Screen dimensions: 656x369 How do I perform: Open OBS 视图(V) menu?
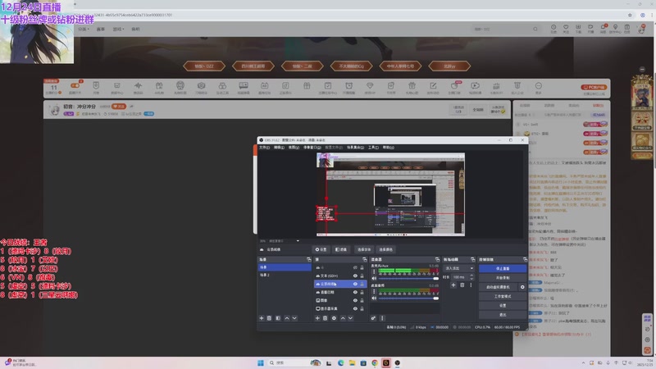pos(294,148)
